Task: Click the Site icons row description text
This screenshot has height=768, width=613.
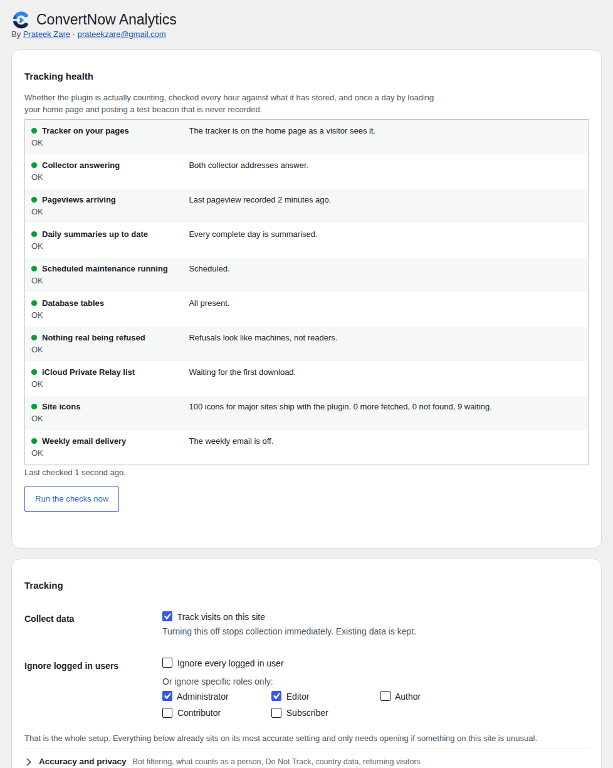Action: coord(340,407)
